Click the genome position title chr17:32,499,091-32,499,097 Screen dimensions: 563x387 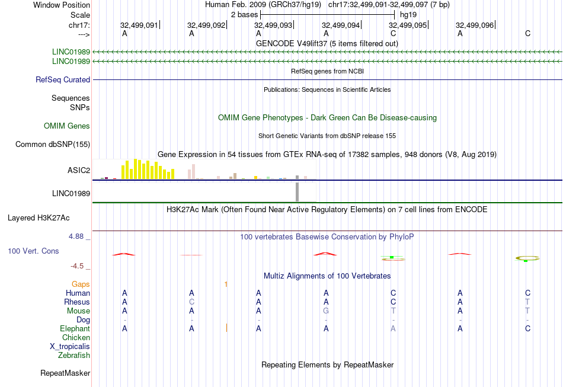[389, 5]
